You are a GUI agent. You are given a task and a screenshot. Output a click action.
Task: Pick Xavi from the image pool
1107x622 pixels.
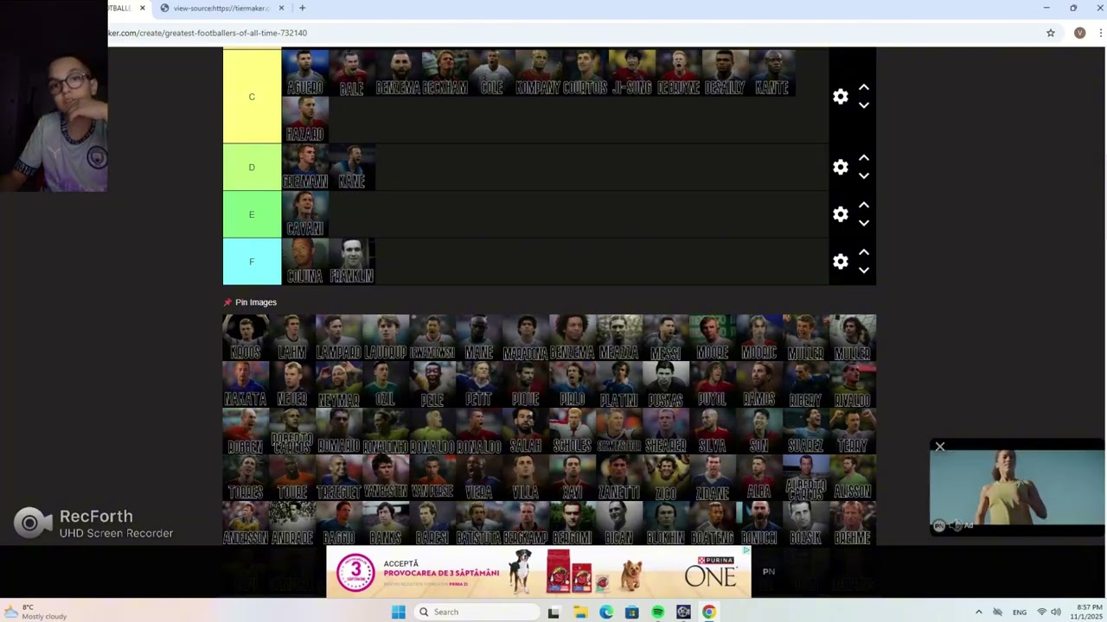[573, 478]
